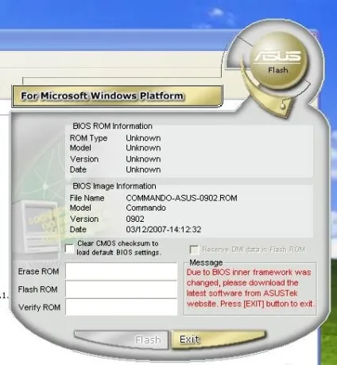Click the image Version 0902 value
This screenshot has height=365, width=337.
(x=135, y=219)
